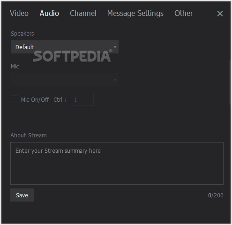Open the Channel tab

point(83,13)
